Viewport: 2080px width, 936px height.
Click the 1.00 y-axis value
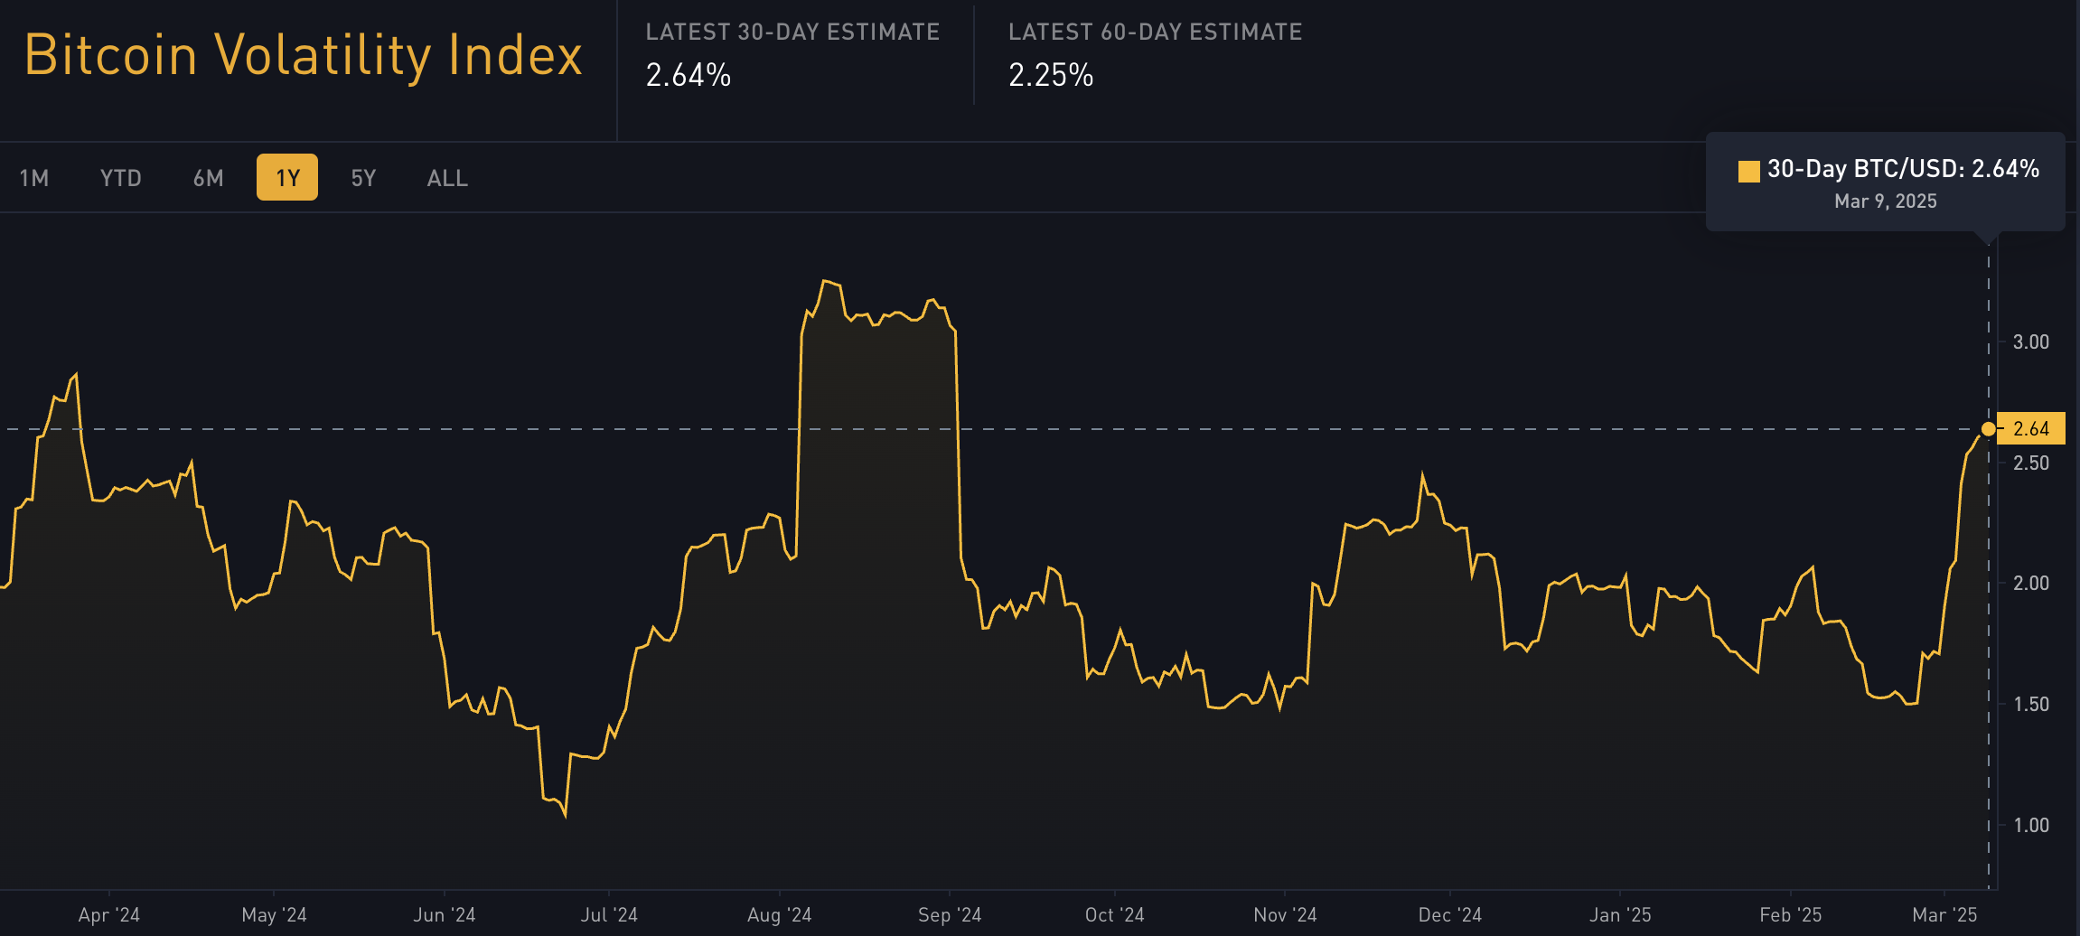pyautogui.click(x=2031, y=825)
